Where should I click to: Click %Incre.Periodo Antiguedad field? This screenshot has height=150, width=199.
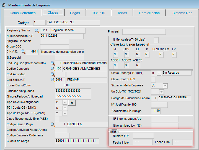[73, 97]
